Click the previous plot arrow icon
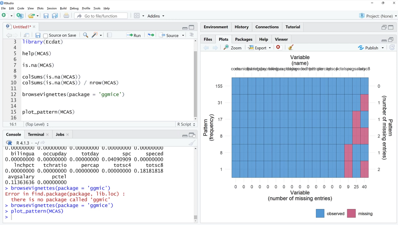This screenshot has width=398, height=225. (x=206, y=48)
